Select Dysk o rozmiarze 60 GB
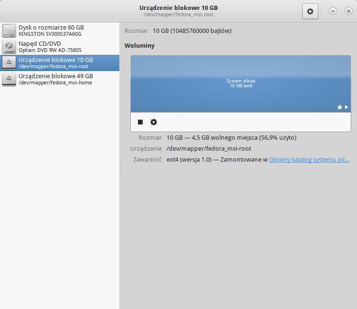357x309 pixels. point(60,31)
